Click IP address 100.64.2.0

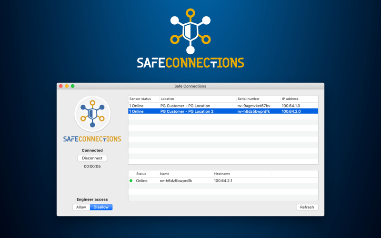[291, 111]
